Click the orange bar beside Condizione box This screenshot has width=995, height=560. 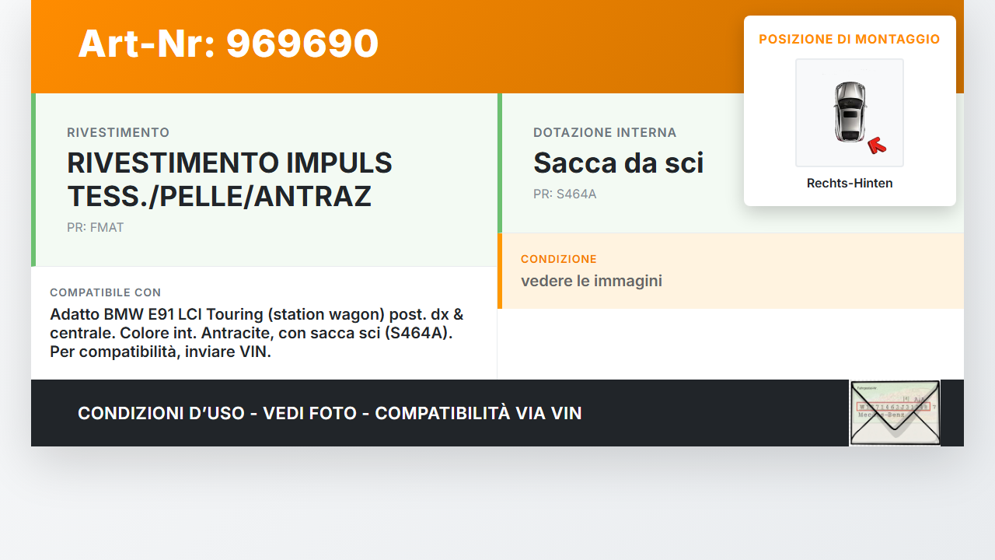(500, 271)
